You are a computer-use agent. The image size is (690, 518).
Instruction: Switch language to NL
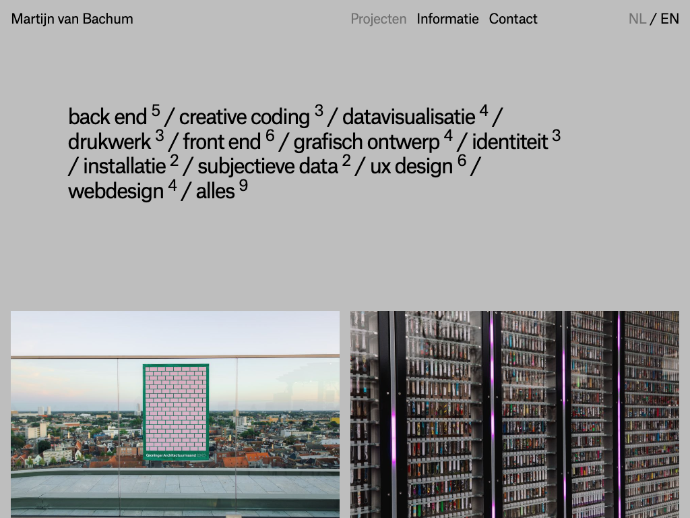637,19
